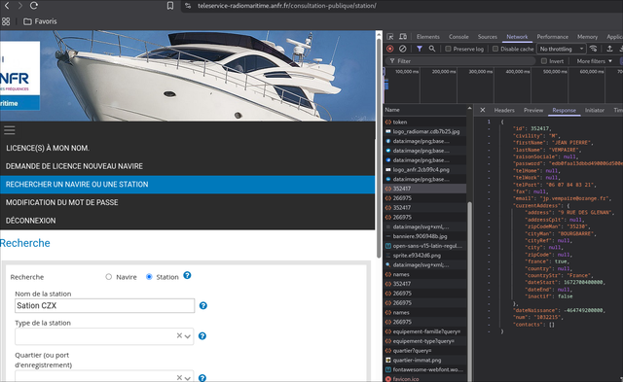Select the Station radio button

click(149, 277)
